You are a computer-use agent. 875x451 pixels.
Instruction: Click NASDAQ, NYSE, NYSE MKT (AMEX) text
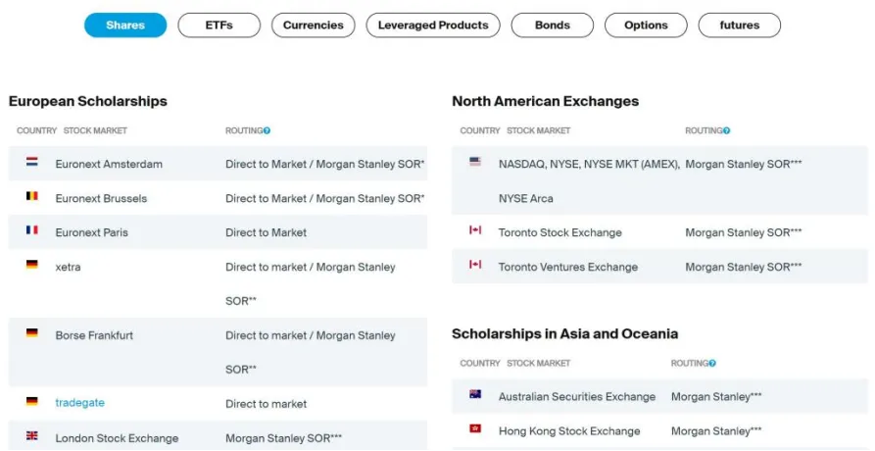[x=589, y=164]
